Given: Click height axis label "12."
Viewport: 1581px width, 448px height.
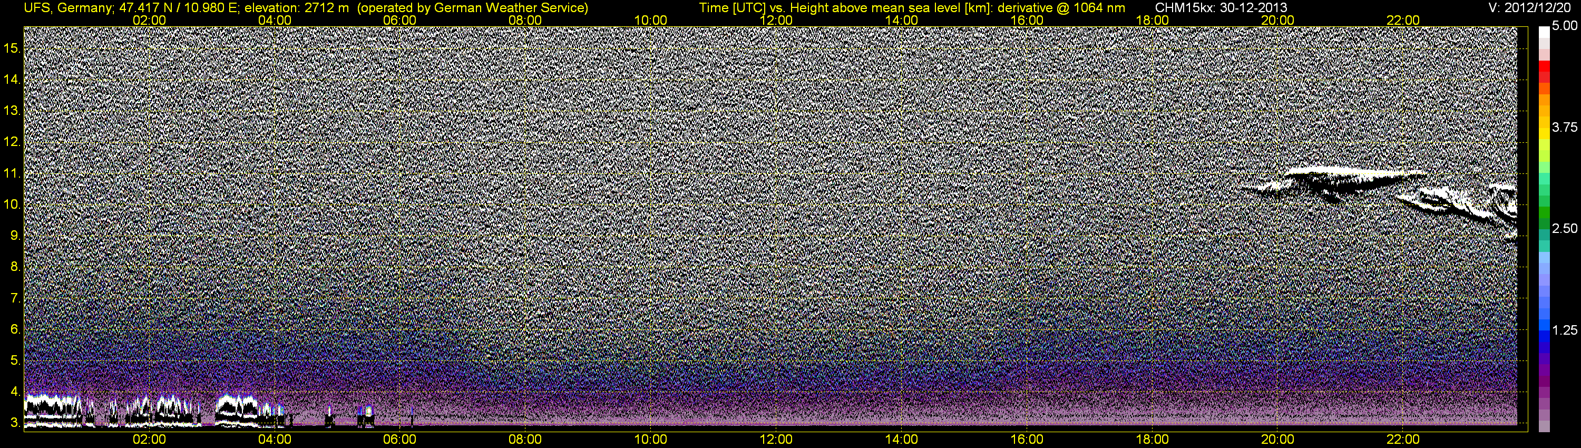Looking at the screenshot, I should 12,142.
